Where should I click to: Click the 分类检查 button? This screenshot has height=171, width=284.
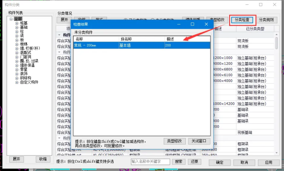tap(242, 20)
